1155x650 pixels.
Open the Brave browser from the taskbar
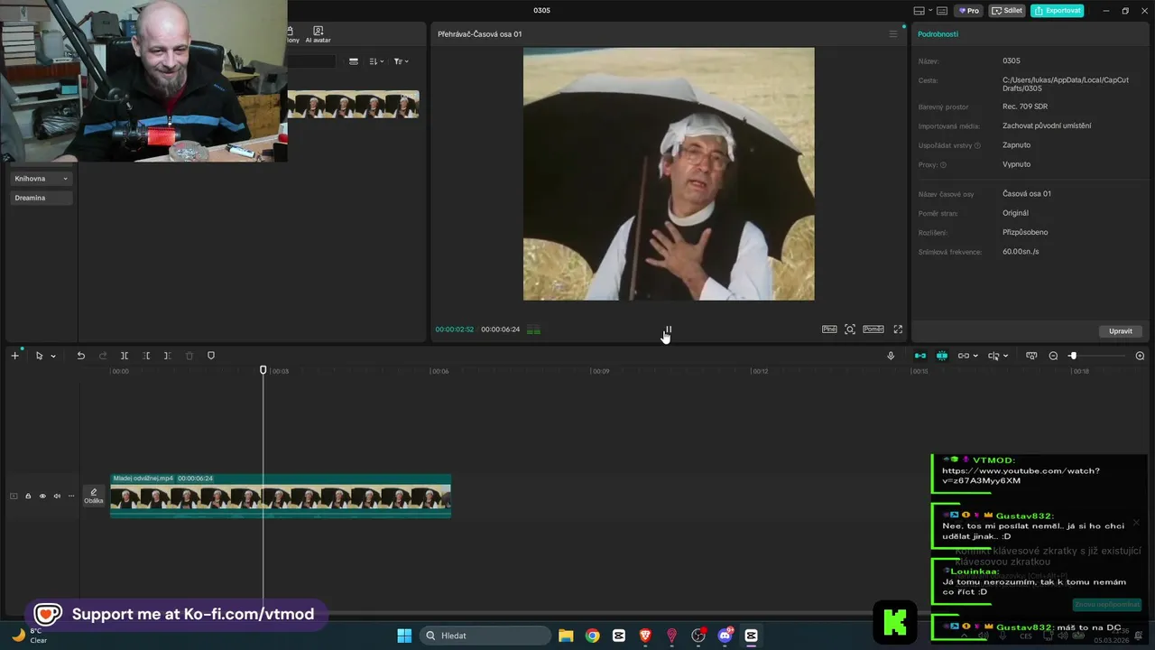(645, 636)
